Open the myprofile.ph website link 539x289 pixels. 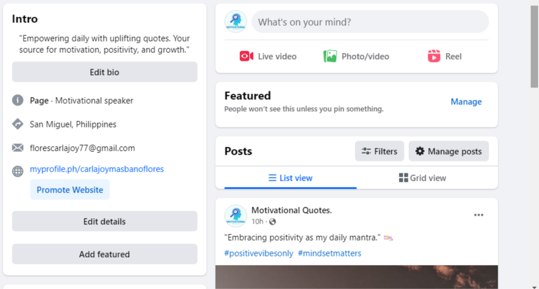97,169
